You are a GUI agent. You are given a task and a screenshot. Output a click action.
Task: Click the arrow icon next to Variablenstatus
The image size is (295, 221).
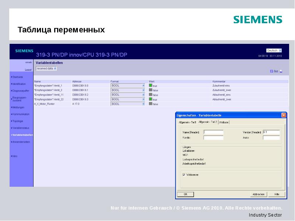[12, 128]
